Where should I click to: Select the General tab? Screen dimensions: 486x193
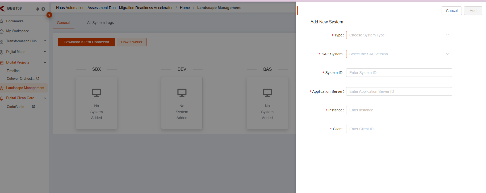(64, 23)
